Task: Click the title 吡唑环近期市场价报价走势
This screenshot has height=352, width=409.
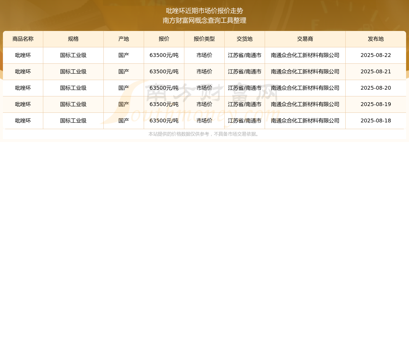Action: click(204, 11)
